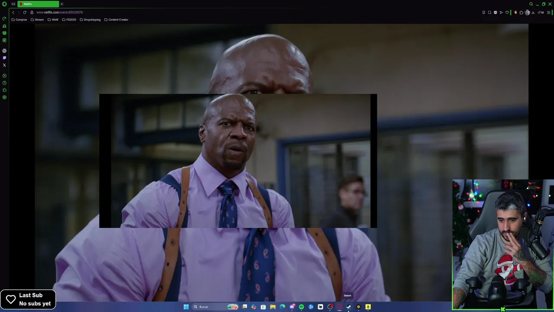
Task: Open the Compras bookmarks folder
Action: point(19,19)
